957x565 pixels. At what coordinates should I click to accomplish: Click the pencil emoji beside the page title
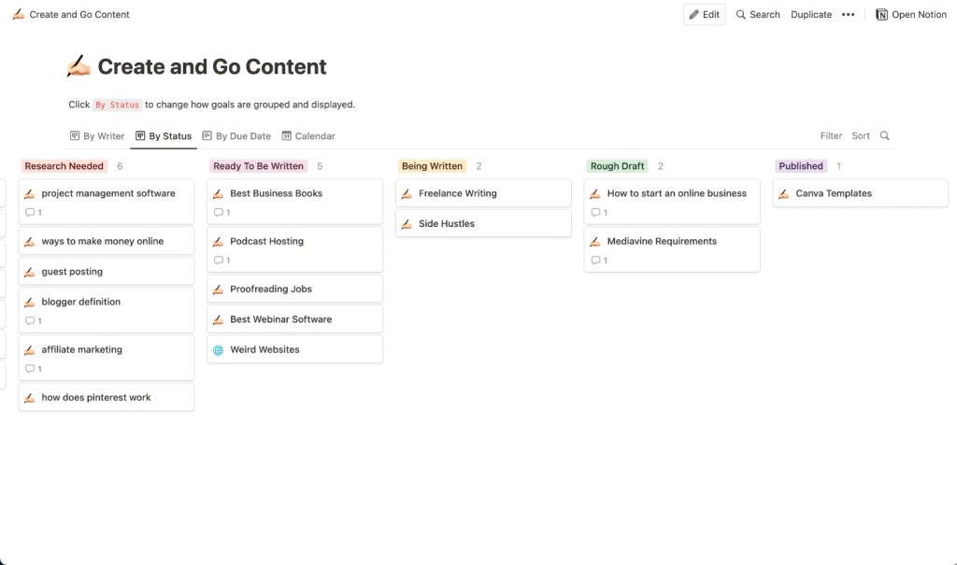[79, 65]
